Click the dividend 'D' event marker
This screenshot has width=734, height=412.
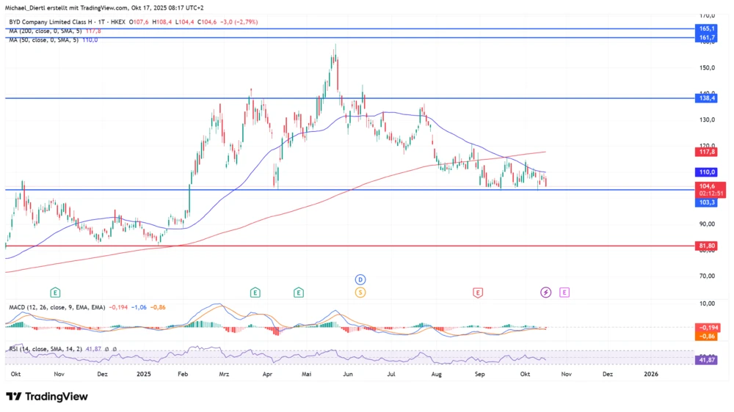click(x=360, y=279)
